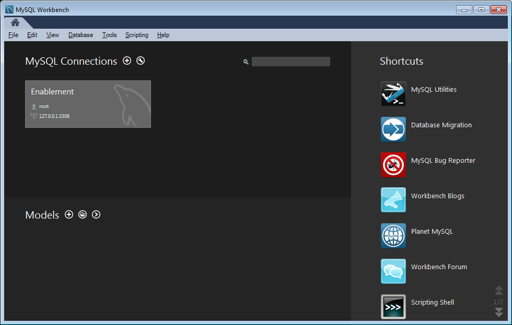
Task: Click the connection search magnifier icon
Action: 246,62
